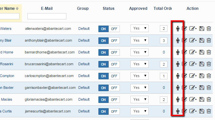Screen dimensions: 215x120
Task: Open Approved dropdown in gloriamacias row
Action: [139, 99]
